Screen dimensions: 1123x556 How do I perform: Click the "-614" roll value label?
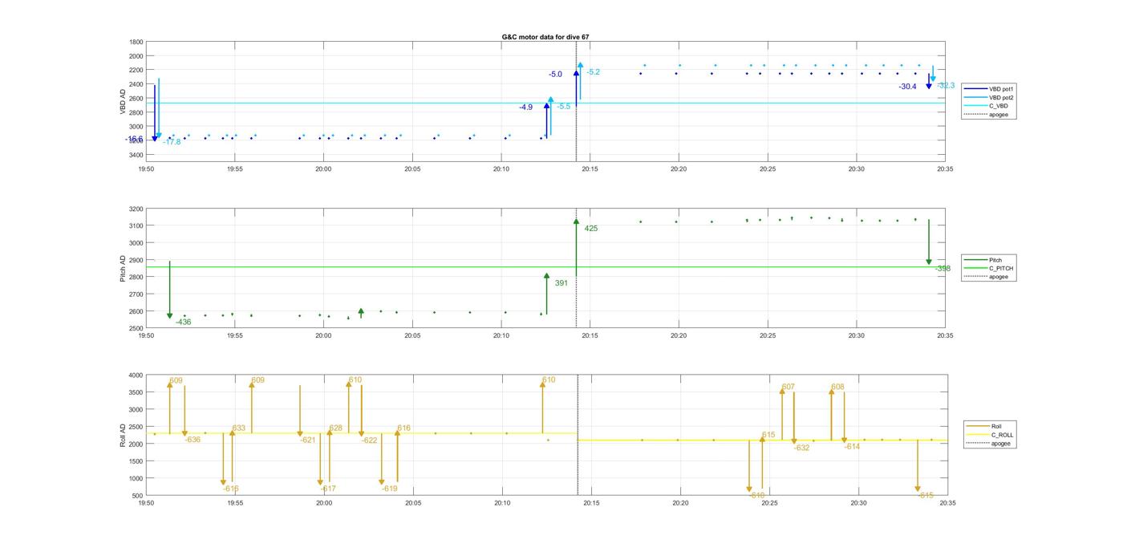(x=852, y=447)
